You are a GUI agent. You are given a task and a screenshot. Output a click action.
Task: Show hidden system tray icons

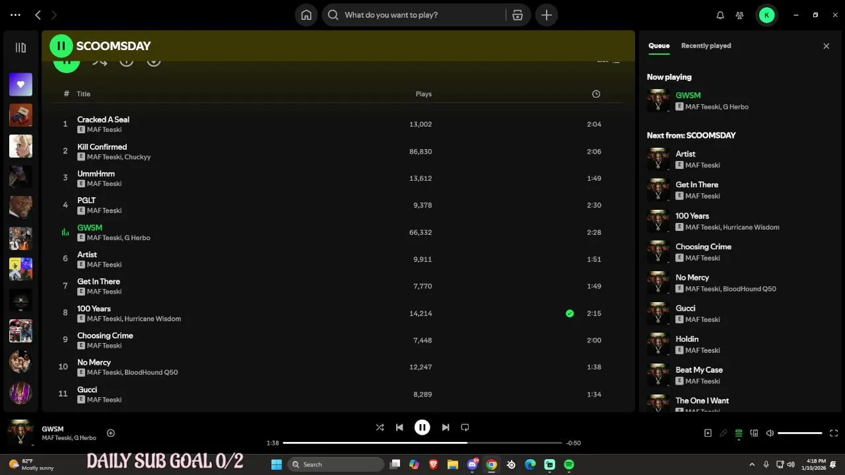click(x=752, y=464)
